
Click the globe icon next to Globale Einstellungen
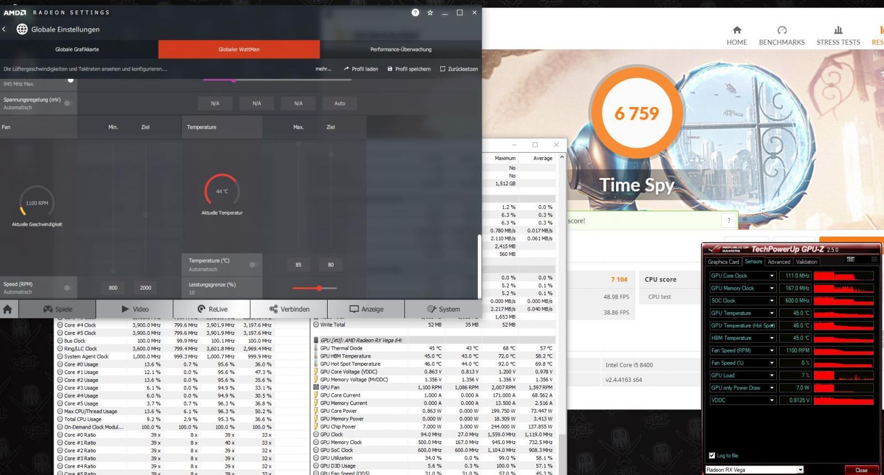point(22,29)
